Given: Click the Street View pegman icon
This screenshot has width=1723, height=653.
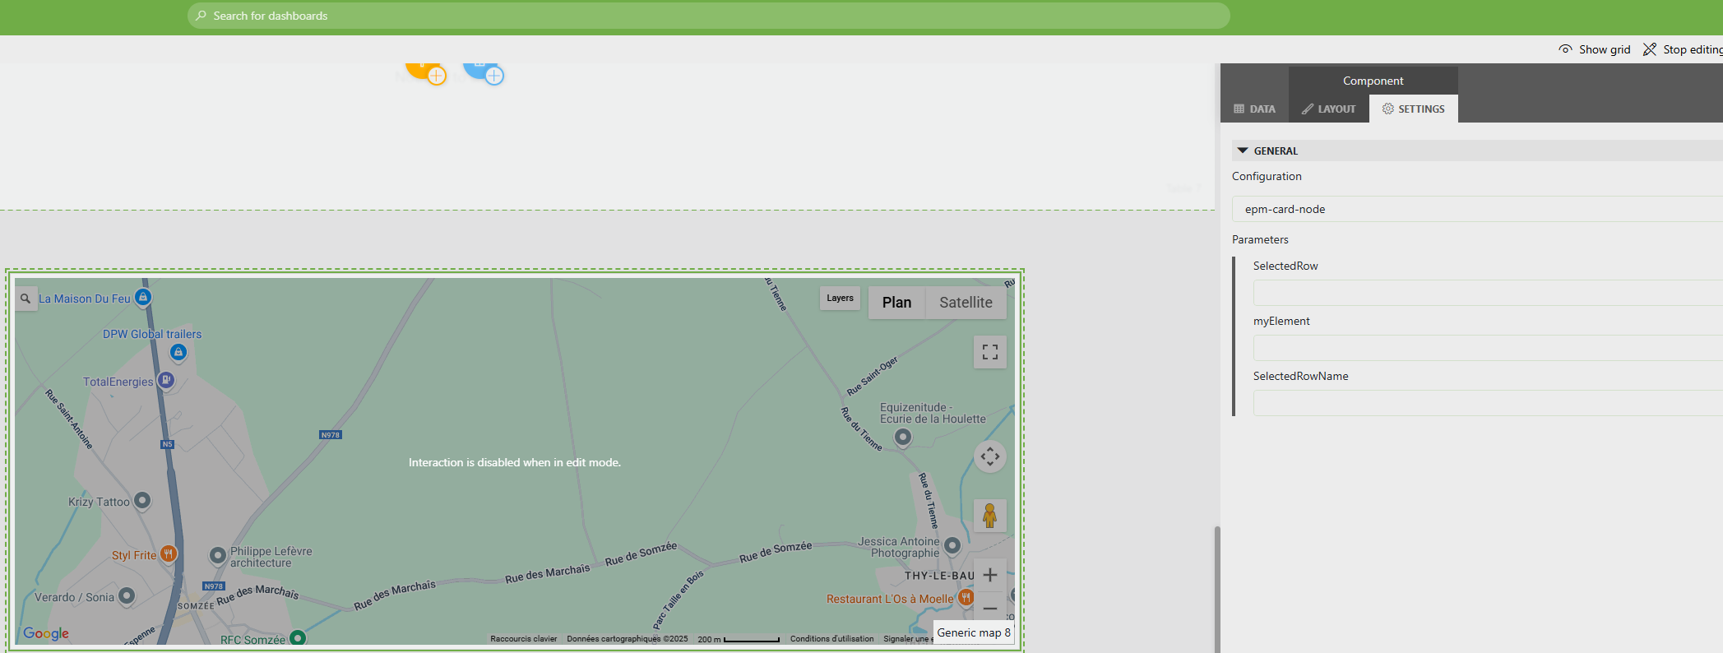Looking at the screenshot, I should [x=990, y=516].
